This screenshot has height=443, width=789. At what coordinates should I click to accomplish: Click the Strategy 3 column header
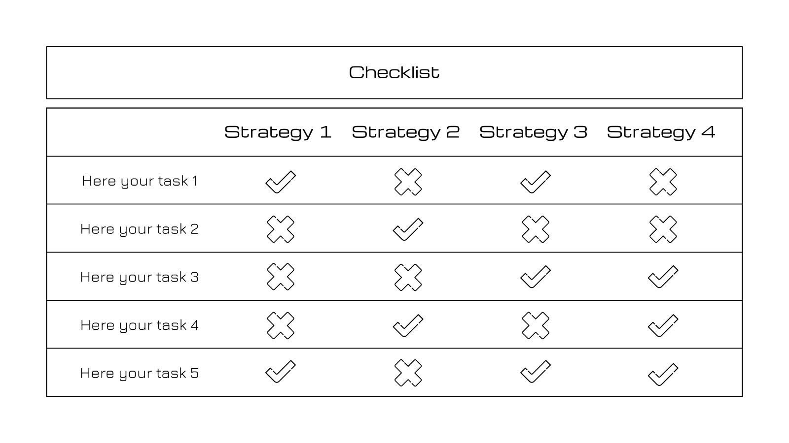(x=533, y=132)
